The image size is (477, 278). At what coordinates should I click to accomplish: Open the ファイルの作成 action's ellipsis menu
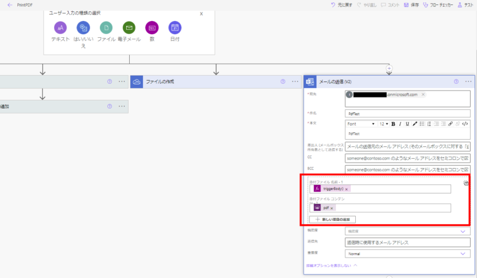point(295,81)
